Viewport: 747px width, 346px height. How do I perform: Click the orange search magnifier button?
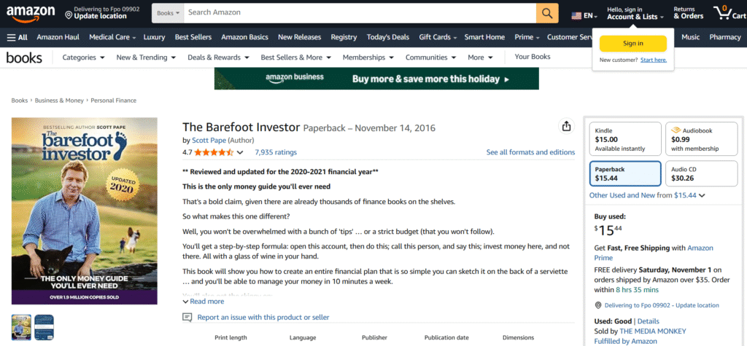pyautogui.click(x=547, y=13)
